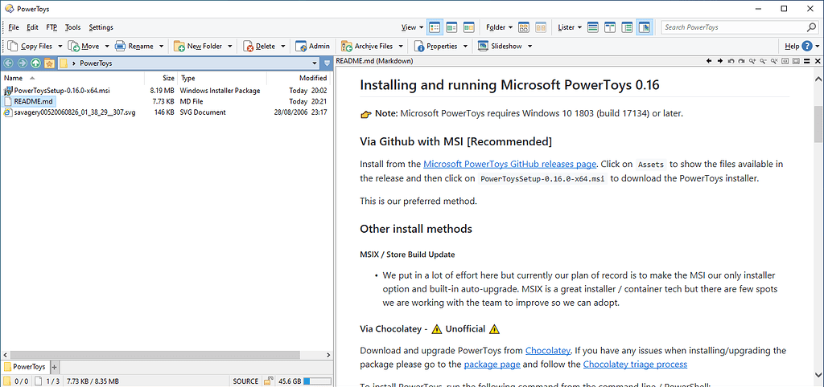Rotate viewer image counter-clockwise
This screenshot has height=387, width=824.
[x=731, y=61]
